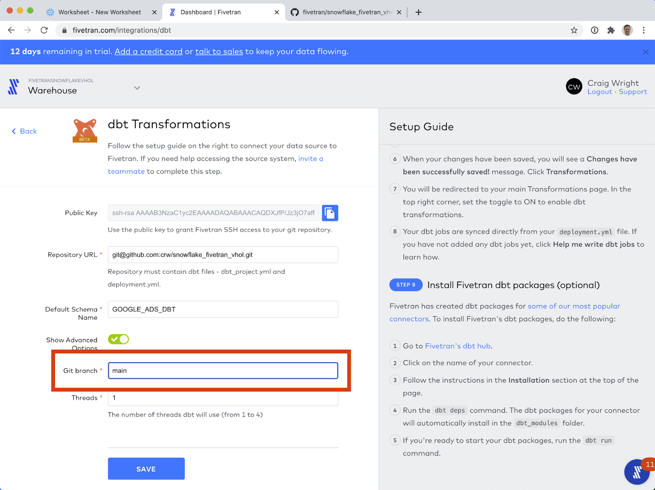
Task: Open the Fivetran's dbt hub link
Action: [x=457, y=346]
